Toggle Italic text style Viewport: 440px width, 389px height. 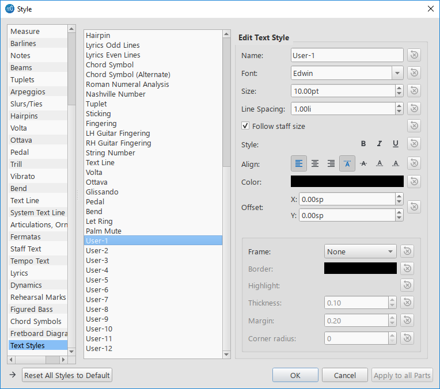pos(380,144)
